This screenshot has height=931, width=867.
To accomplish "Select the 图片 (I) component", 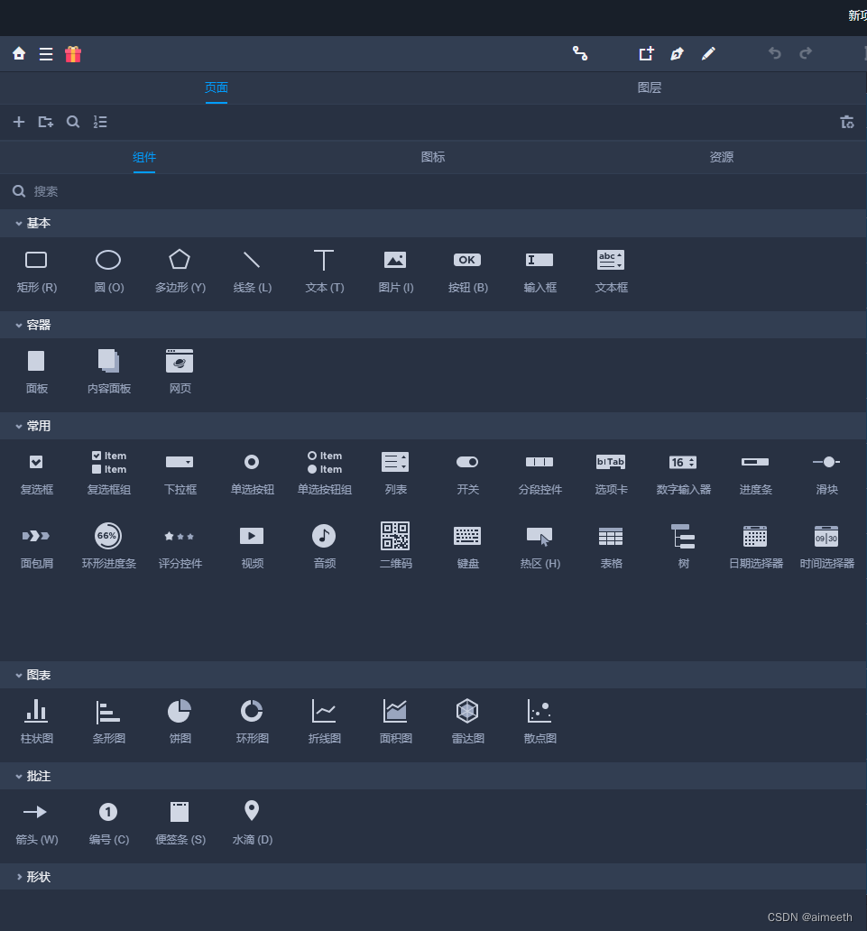I will coord(395,272).
